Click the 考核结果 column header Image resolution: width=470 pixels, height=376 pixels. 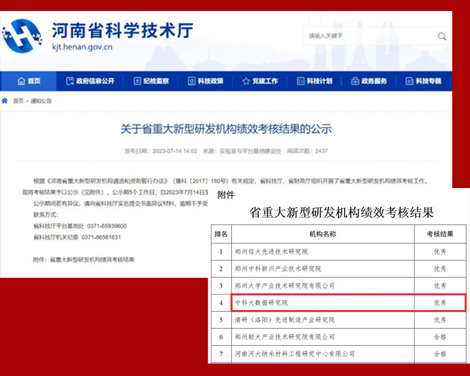click(x=440, y=234)
